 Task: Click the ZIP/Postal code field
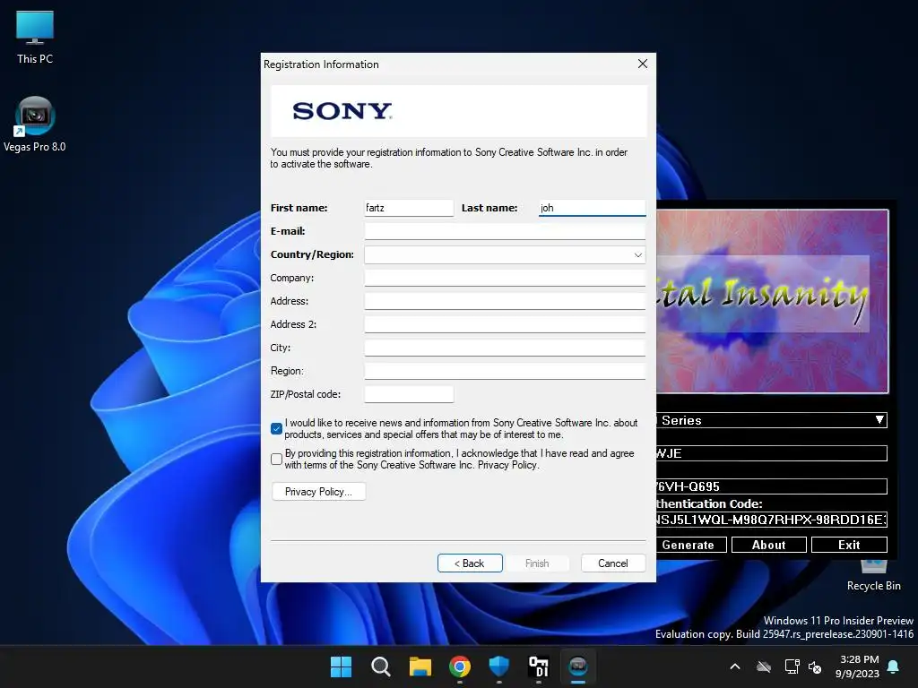409,394
